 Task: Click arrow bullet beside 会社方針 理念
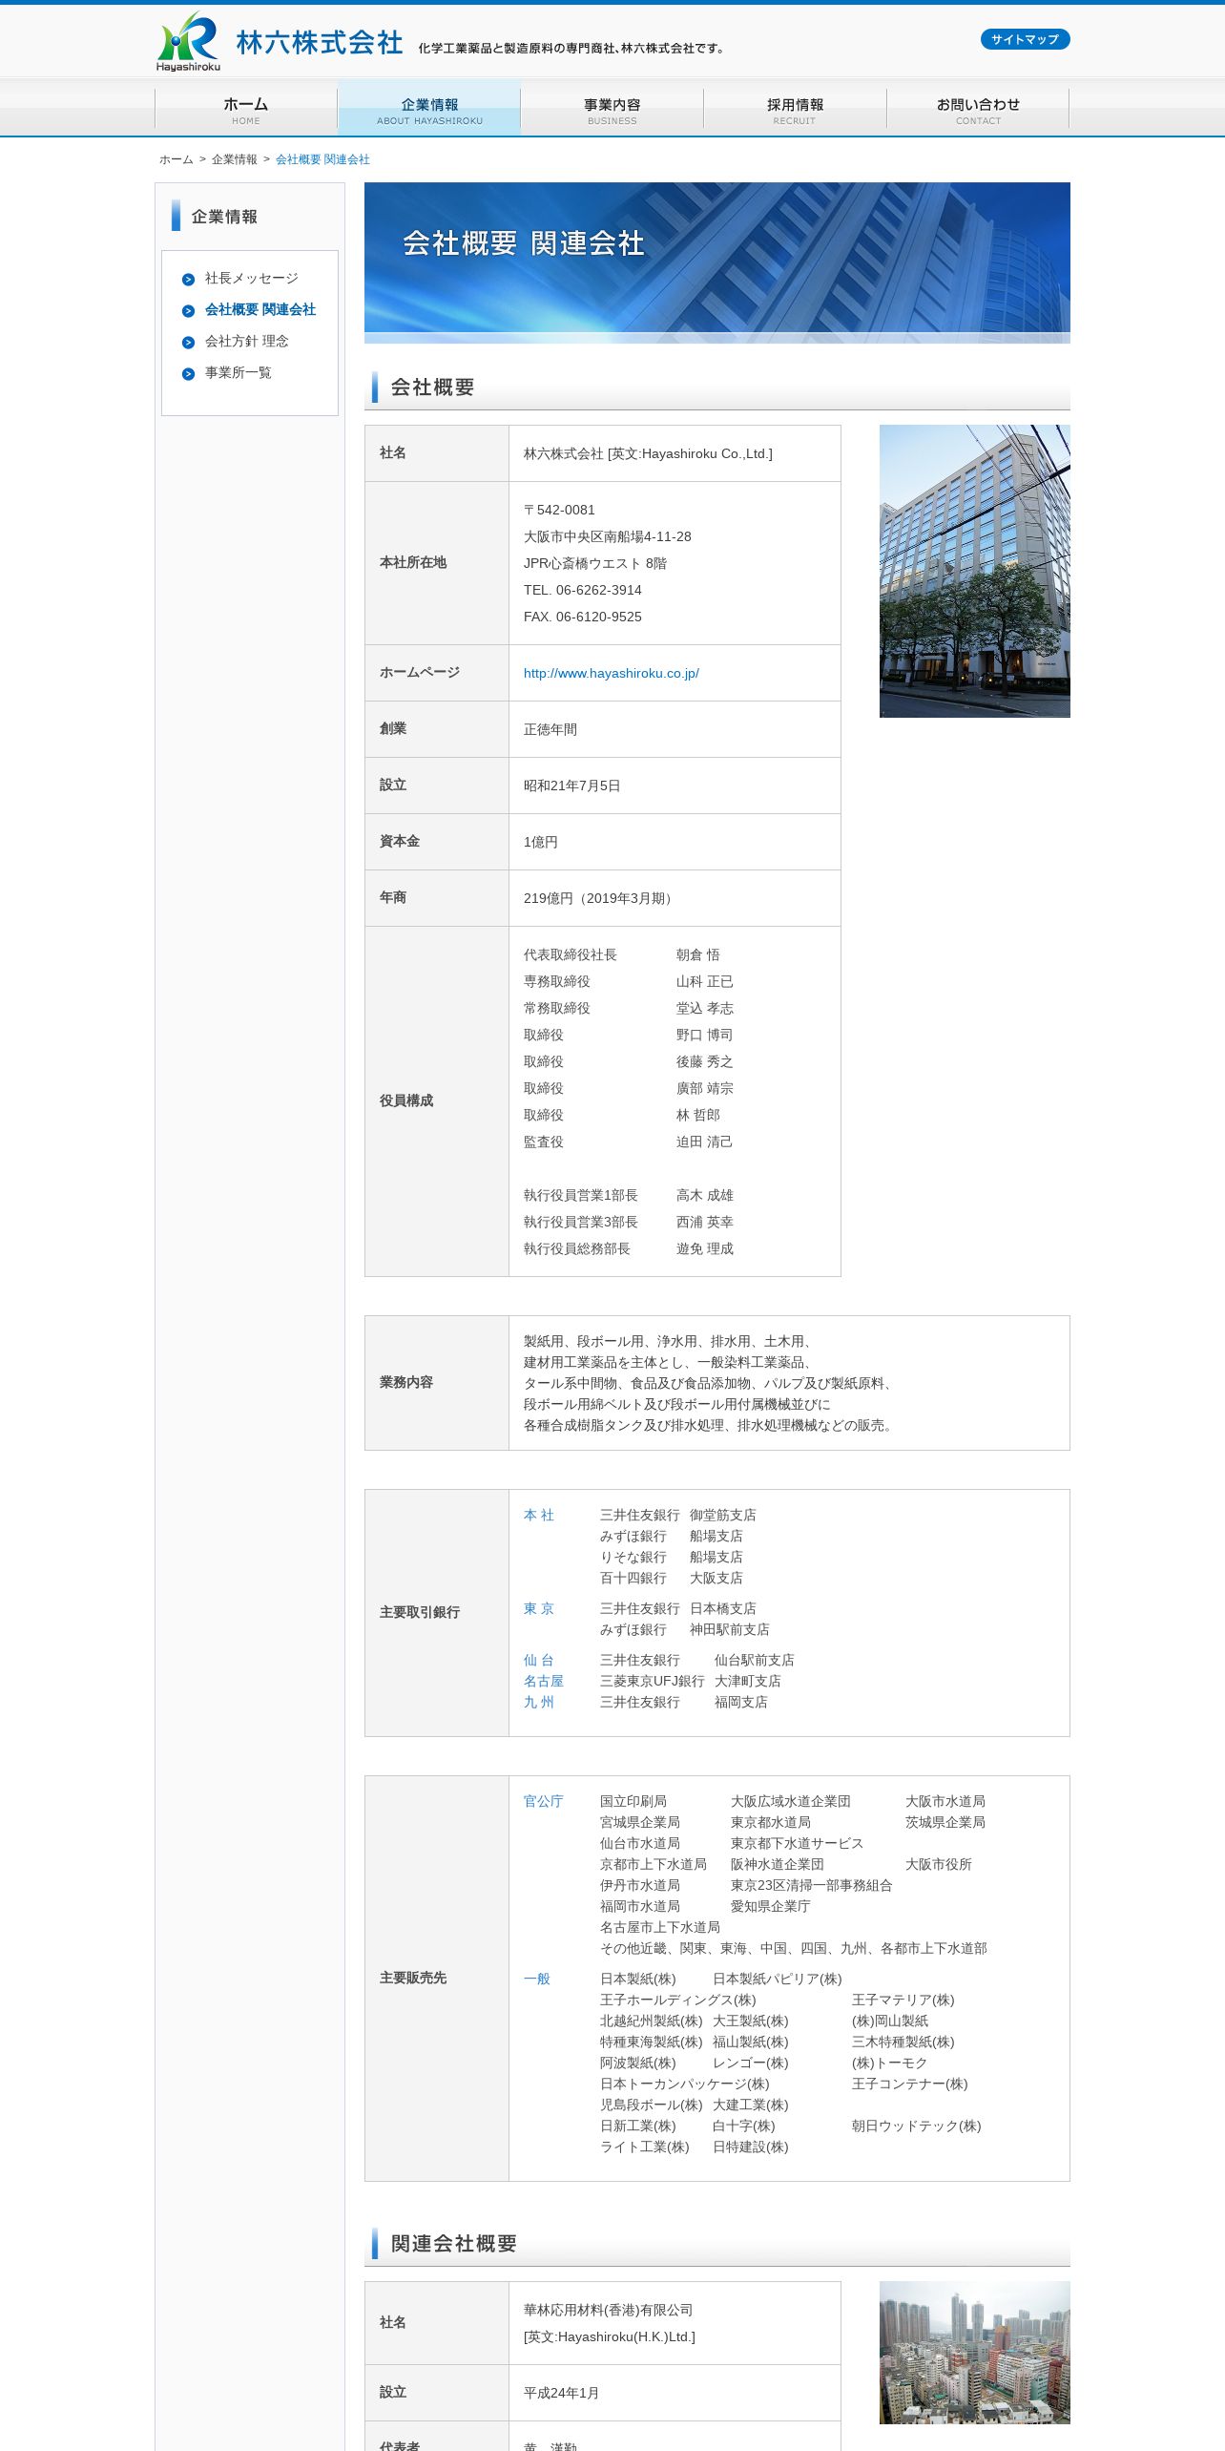(188, 342)
